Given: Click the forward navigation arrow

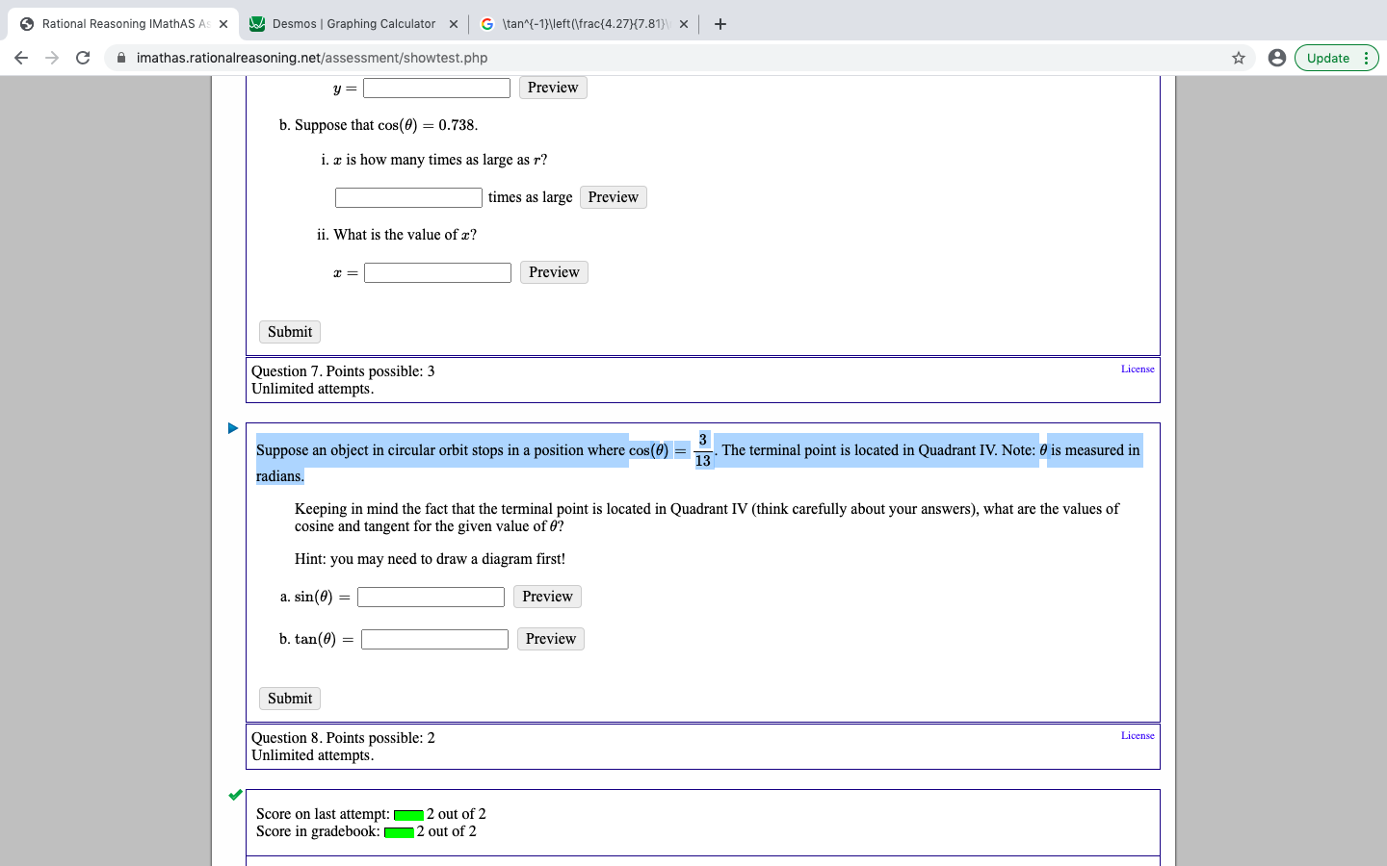Looking at the screenshot, I should pos(51,58).
